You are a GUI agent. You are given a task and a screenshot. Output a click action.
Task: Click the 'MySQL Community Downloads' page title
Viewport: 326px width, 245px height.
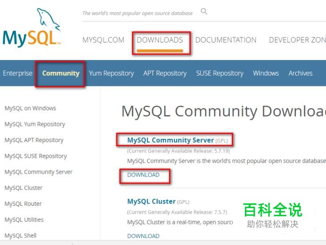click(x=223, y=111)
